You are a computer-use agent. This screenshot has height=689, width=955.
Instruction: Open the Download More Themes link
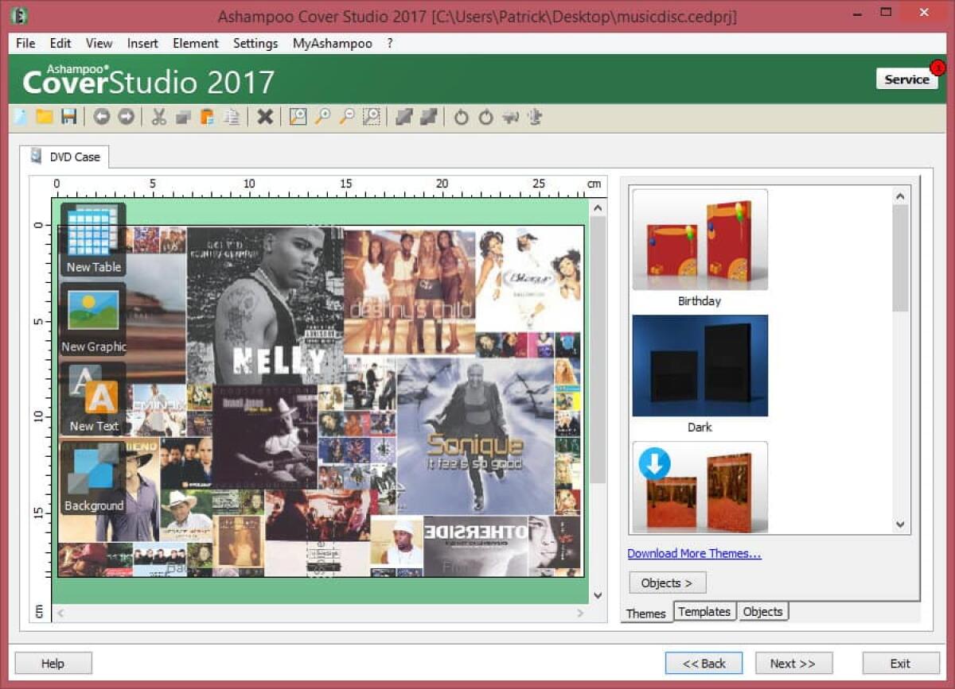[695, 553]
